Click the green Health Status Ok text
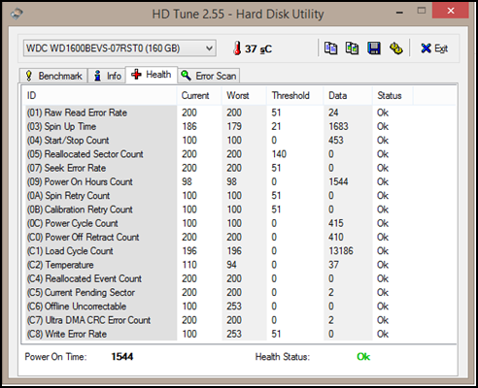The image size is (478, 388). [363, 357]
